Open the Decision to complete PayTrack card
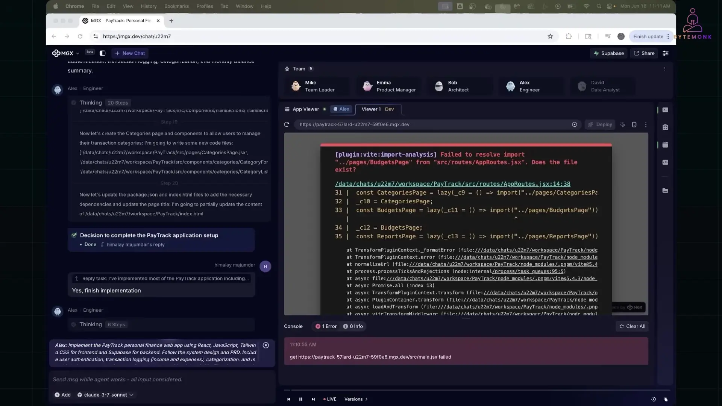This screenshot has height=406, width=722. (161, 239)
